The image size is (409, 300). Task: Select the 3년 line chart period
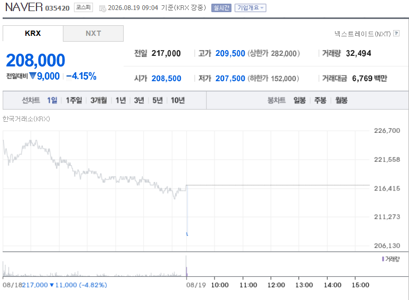[x=139, y=100]
